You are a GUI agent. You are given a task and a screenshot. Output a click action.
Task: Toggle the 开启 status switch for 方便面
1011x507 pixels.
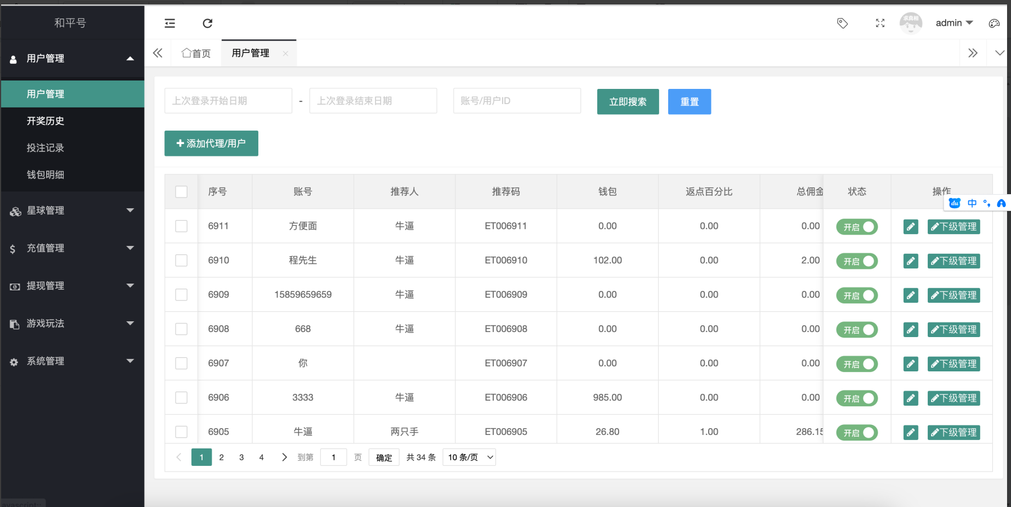click(857, 227)
